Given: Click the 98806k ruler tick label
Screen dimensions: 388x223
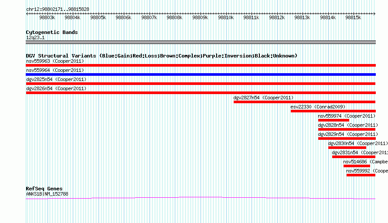Looking at the screenshot, I should coord(123,17).
